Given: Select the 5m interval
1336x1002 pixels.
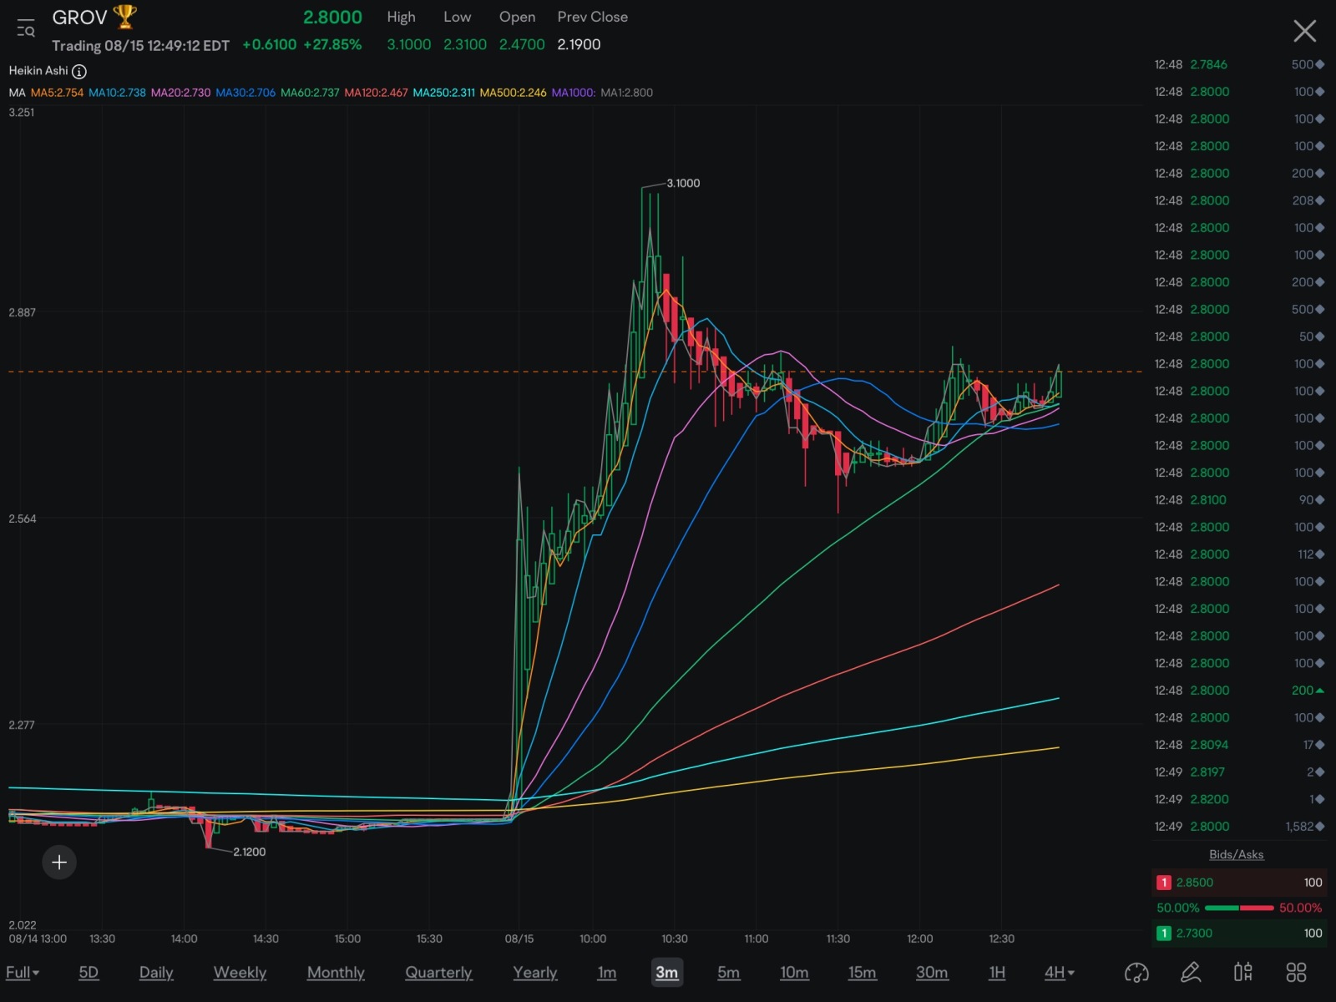Looking at the screenshot, I should coord(729,972).
